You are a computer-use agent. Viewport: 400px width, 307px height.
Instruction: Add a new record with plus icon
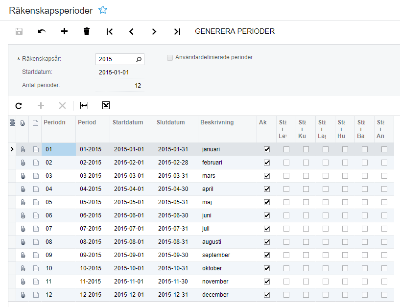click(x=64, y=31)
